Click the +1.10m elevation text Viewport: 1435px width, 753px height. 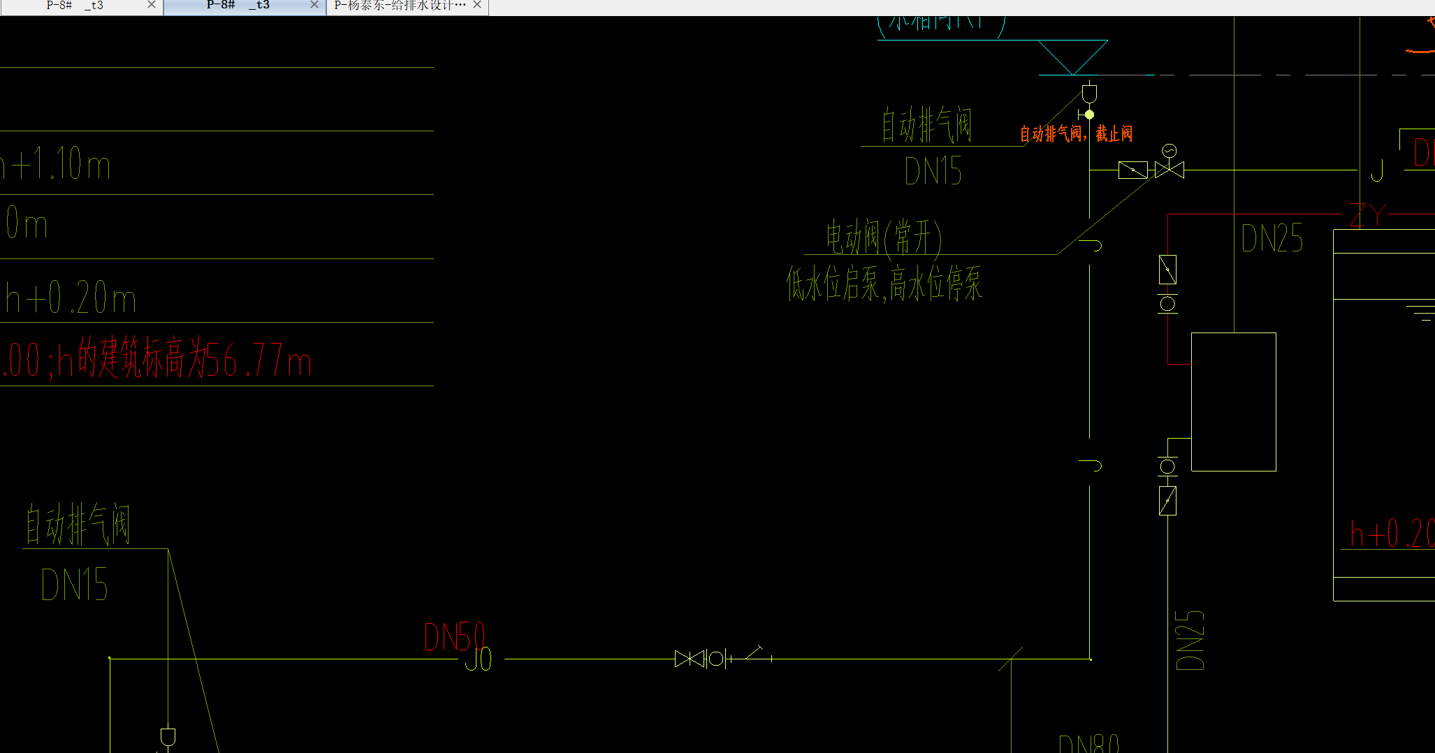click(x=60, y=164)
